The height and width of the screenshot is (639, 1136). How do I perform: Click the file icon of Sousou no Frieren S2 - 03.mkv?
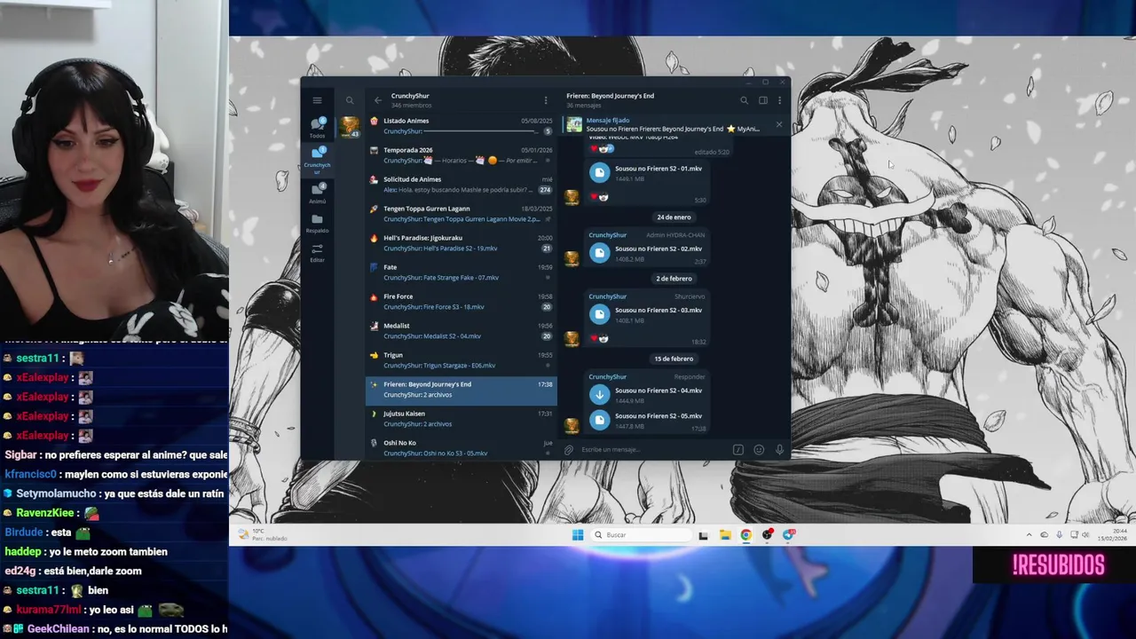[x=600, y=315]
